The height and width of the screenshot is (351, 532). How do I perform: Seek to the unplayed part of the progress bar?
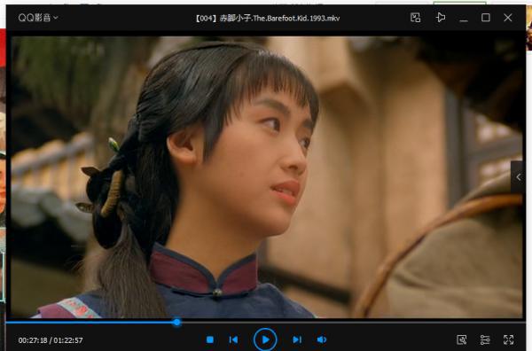352,322
